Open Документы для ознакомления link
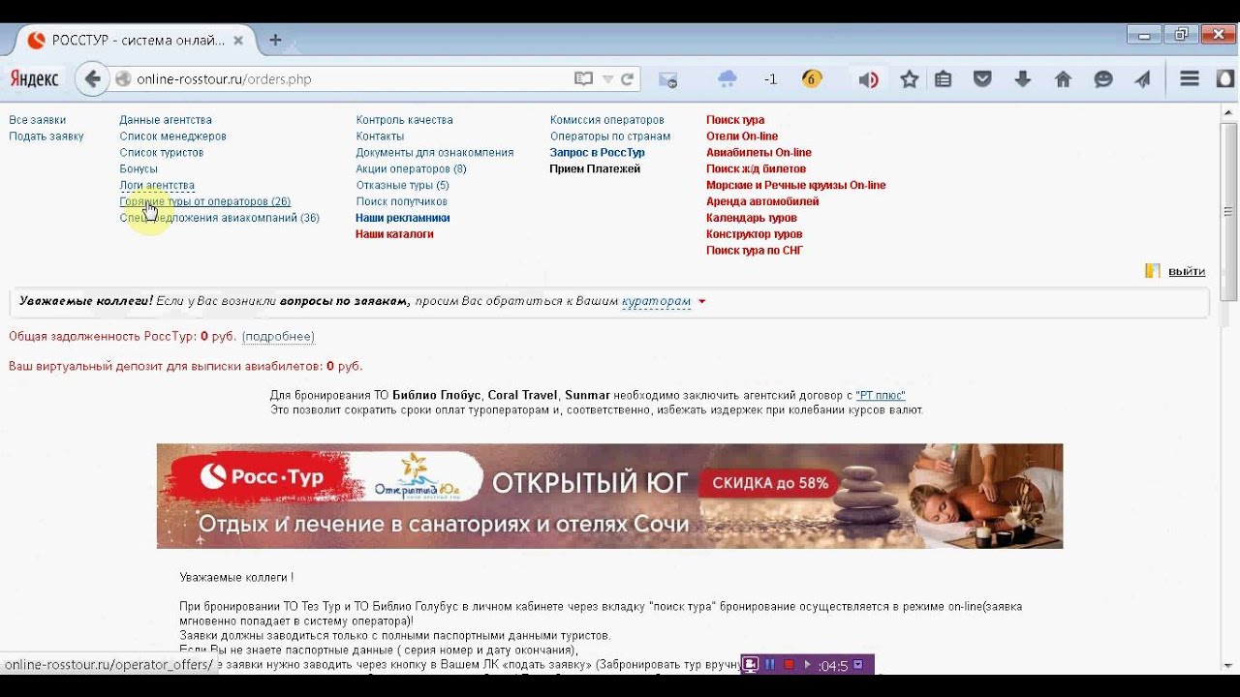Image resolution: width=1240 pixels, height=697 pixels. [434, 153]
